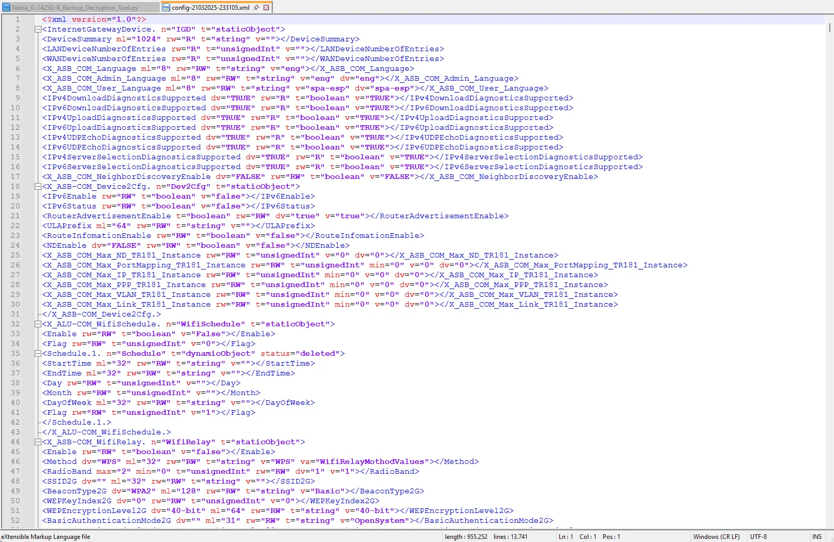
Task: Click the Method tag with WPS value
Action: [59, 462]
